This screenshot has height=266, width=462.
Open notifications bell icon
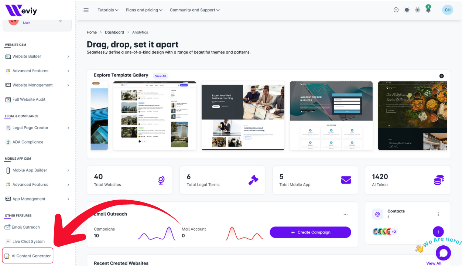pyautogui.click(x=428, y=10)
